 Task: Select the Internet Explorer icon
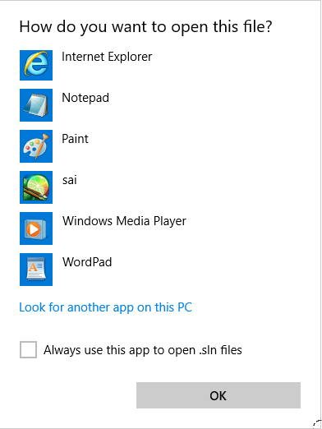[36, 65]
